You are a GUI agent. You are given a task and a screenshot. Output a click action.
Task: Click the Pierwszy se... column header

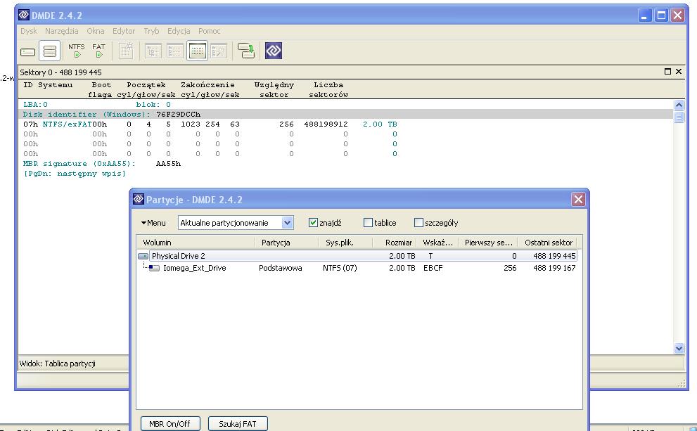pos(488,243)
